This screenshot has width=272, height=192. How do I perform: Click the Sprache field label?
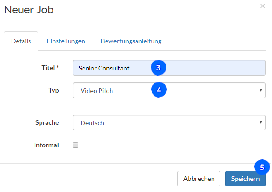pyautogui.click(x=47, y=122)
